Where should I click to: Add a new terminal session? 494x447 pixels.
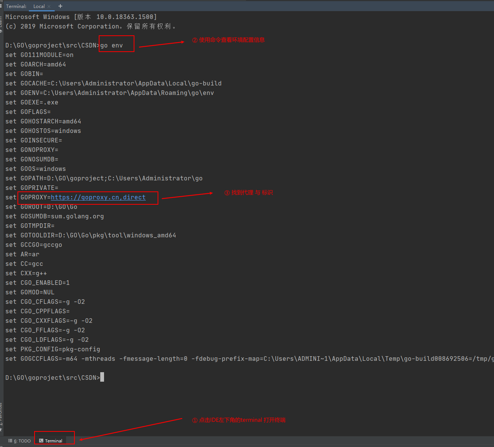[x=60, y=6]
